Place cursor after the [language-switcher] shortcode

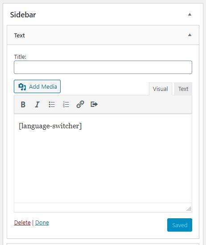click(x=82, y=126)
